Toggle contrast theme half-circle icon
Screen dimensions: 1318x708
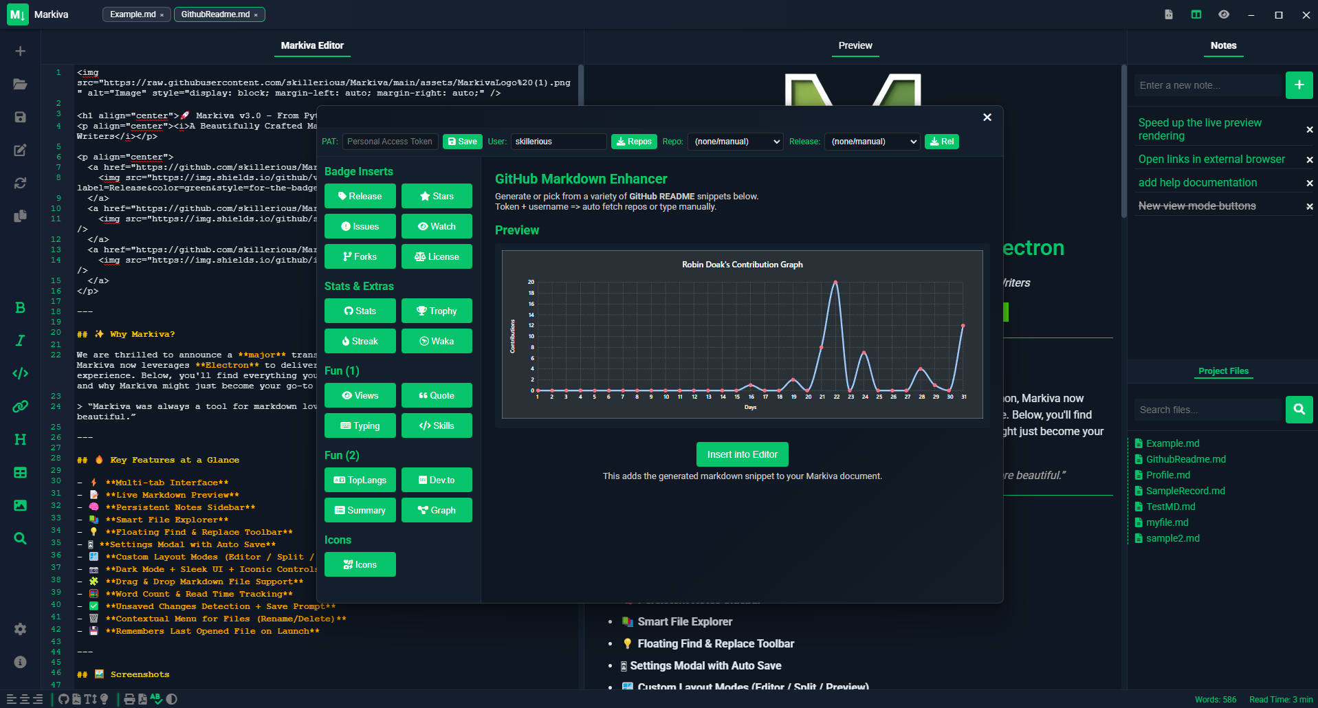tap(172, 699)
